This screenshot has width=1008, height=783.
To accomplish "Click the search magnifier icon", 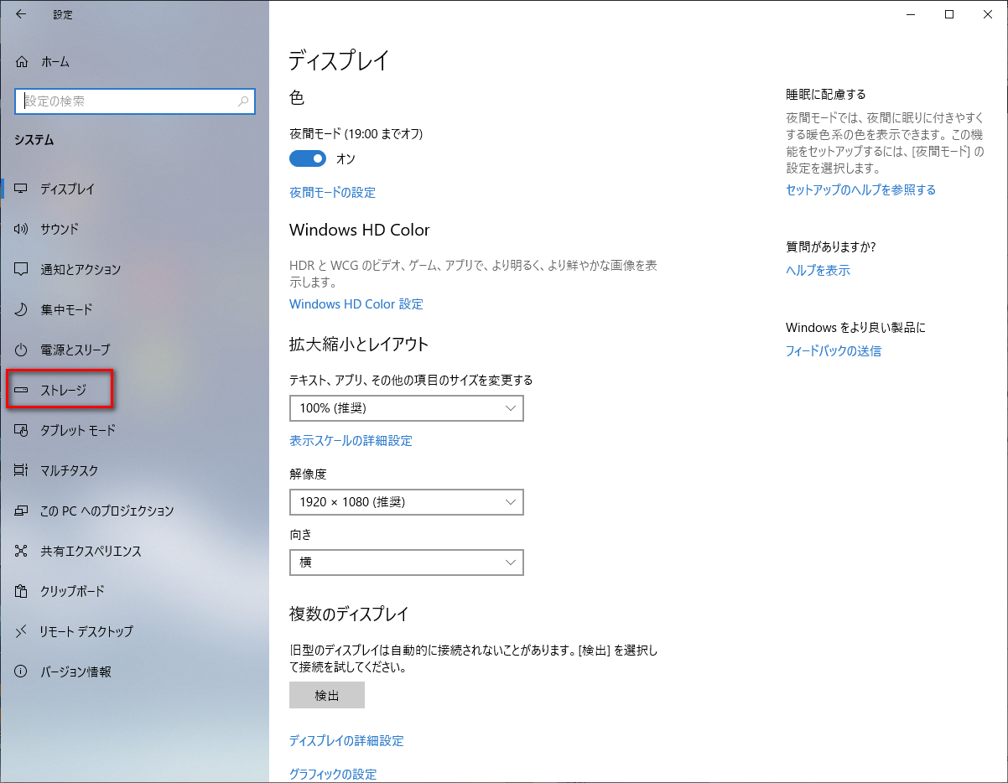I will point(243,101).
